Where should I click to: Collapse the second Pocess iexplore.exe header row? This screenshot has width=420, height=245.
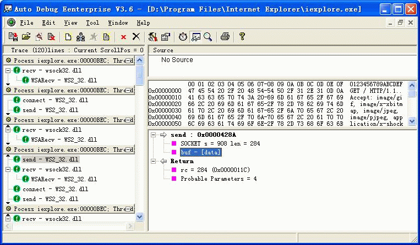tap(129, 90)
